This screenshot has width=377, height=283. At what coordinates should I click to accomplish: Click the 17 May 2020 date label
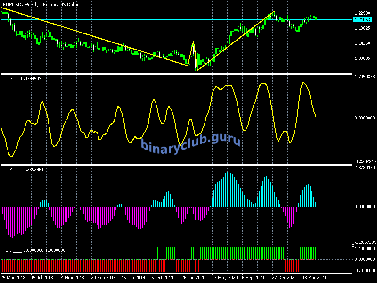[225, 278]
